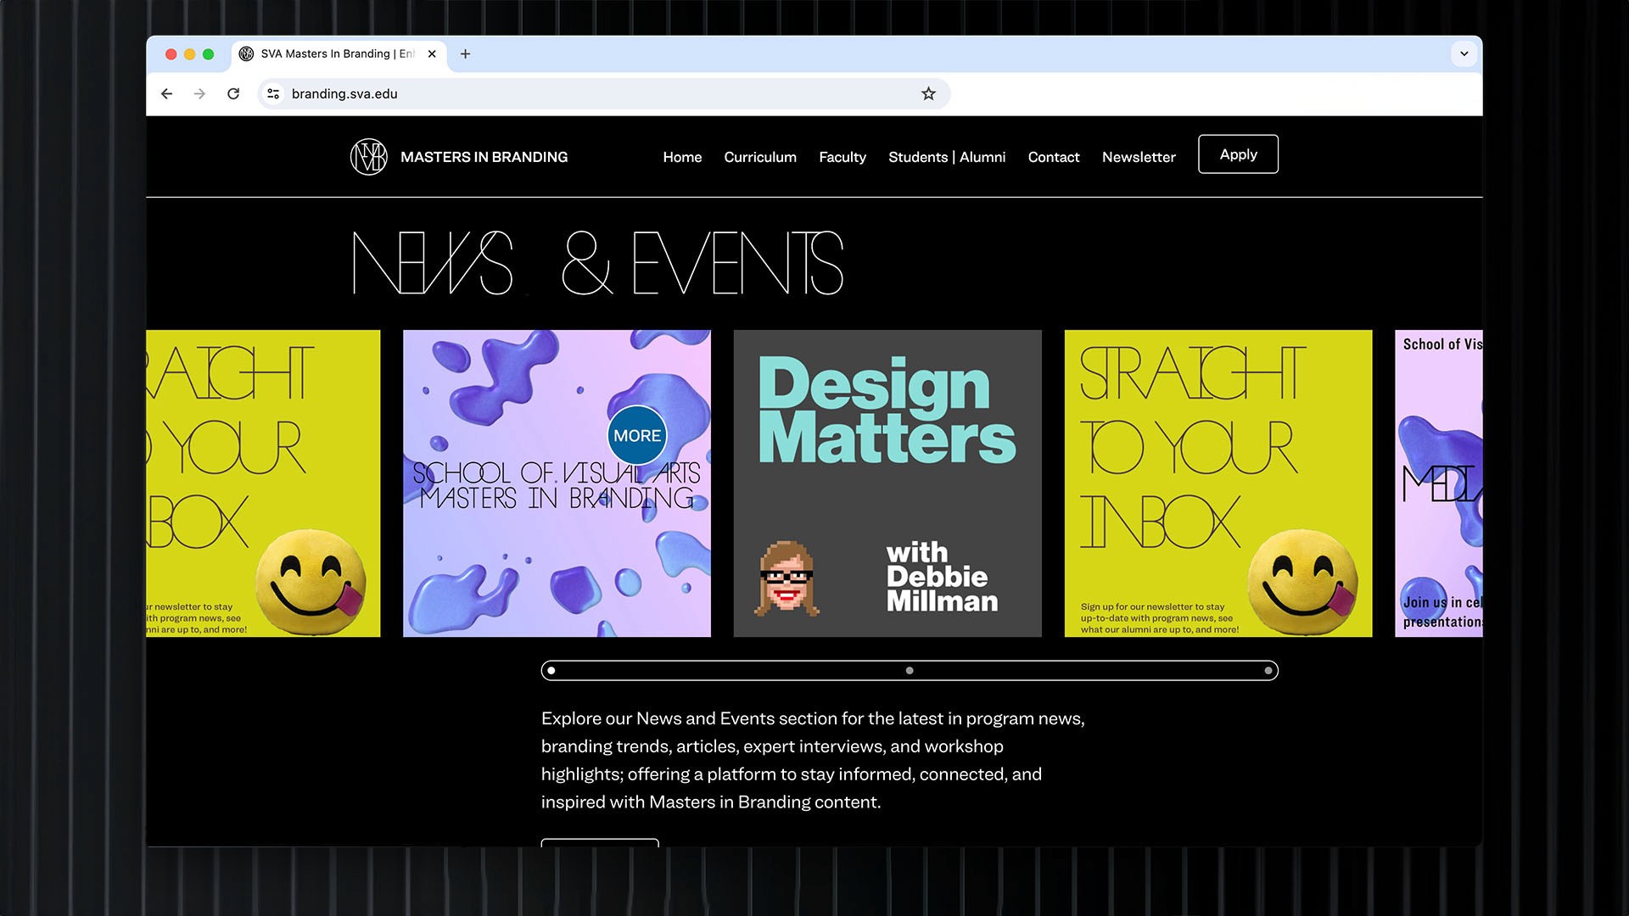Click the 'Explore our News and Events section' paragraph
1629x916 pixels.
[x=813, y=760]
